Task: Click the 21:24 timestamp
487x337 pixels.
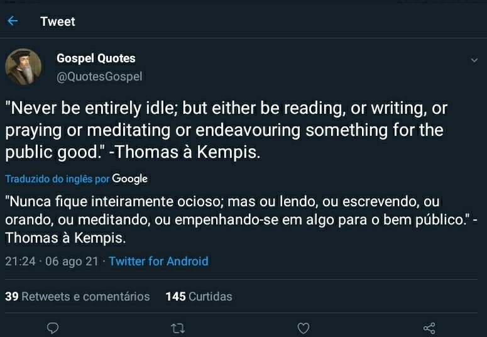Action: pyautogui.click(x=20, y=261)
